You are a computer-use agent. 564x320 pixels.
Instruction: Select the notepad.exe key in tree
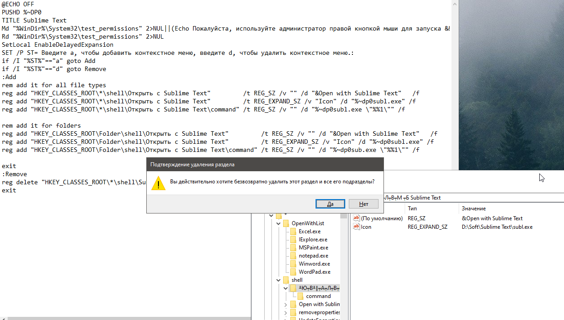coord(313,256)
